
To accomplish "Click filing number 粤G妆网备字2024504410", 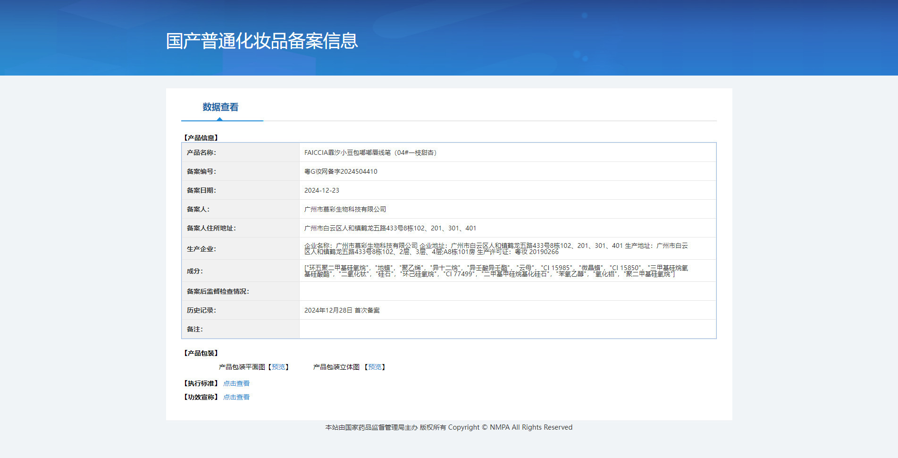I will tap(341, 171).
